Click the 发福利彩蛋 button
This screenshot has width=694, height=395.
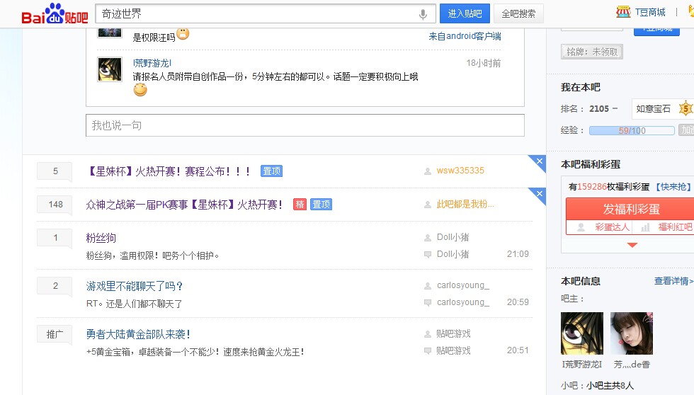(x=631, y=209)
